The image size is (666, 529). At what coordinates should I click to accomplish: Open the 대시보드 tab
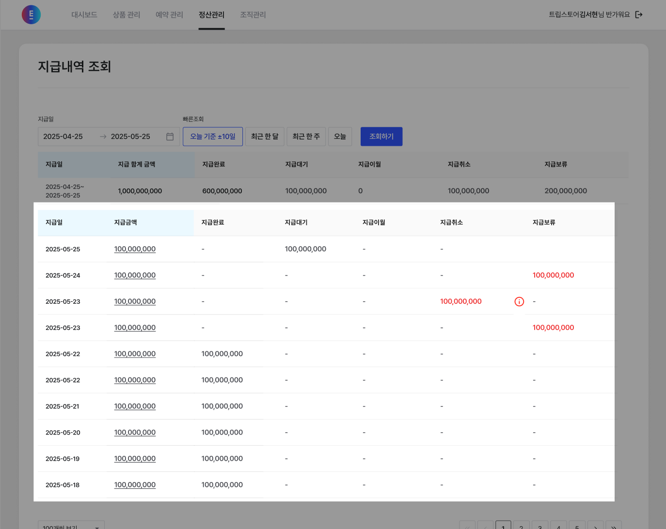pyautogui.click(x=84, y=15)
